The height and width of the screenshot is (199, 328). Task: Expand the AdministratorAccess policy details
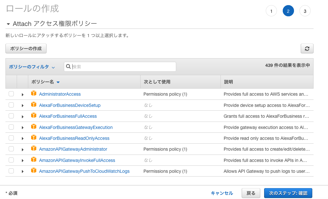click(x=22, y=93)
